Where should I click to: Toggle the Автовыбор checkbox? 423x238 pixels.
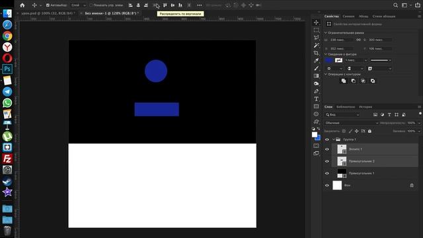tap(48, 5)
